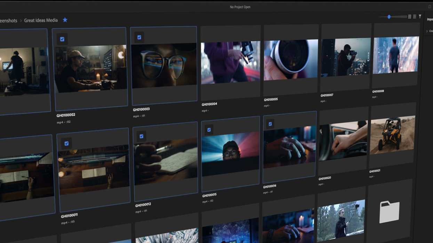Image resolution: width=433 pixels, height=243 pixels.
Task: Click the GH0100012 file name
Action: tap(144, 205)
